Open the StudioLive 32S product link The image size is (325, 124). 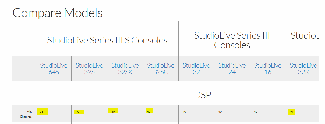tap(89, 69)
